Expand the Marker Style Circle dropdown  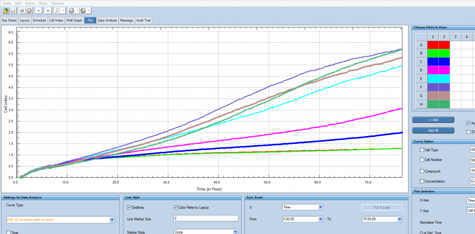235,232
